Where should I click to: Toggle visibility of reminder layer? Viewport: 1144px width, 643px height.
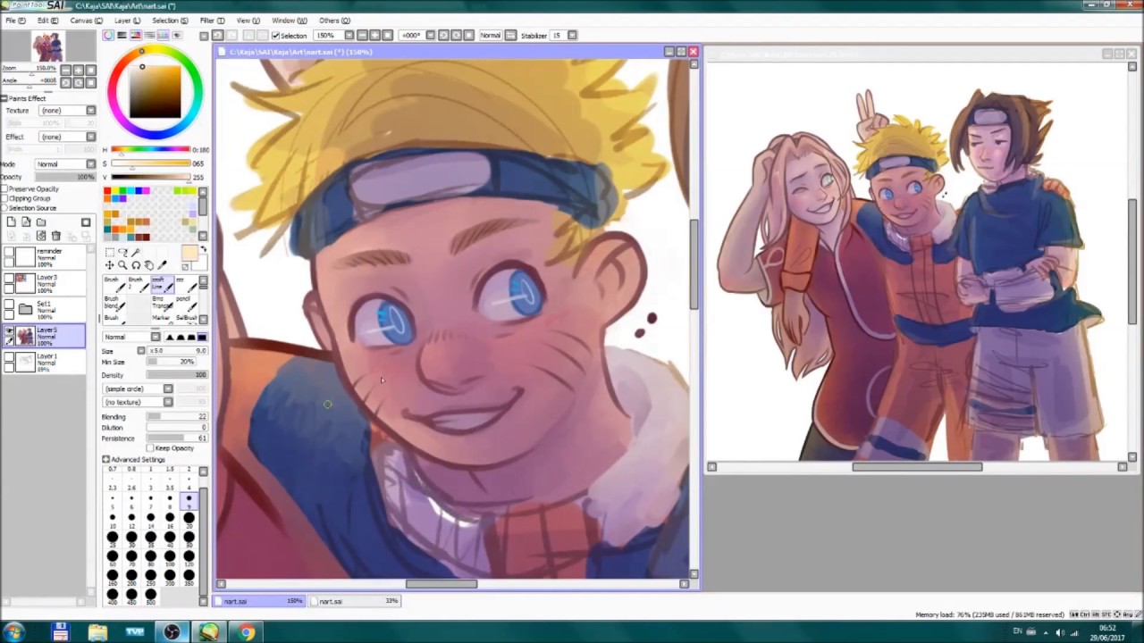[9, 251]
